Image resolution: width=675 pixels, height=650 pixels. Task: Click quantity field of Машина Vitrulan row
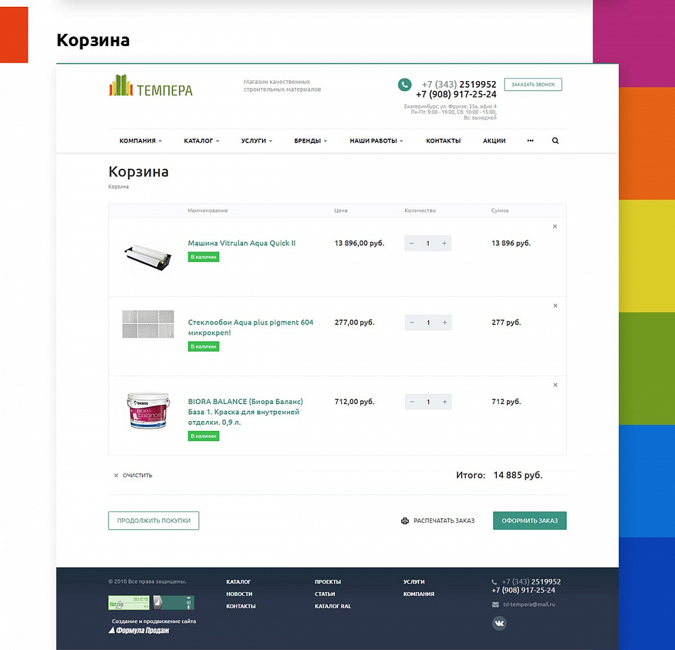pos(428,243)
